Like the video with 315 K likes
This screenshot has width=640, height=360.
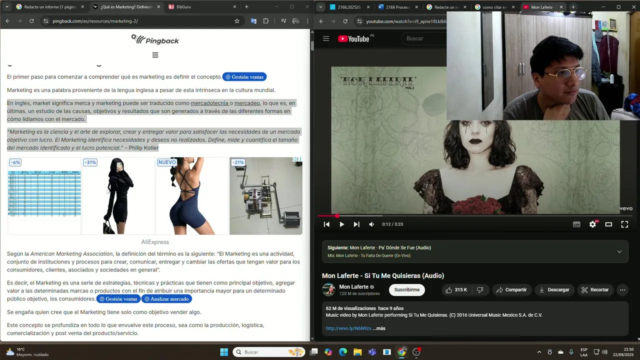pos(456,290)
